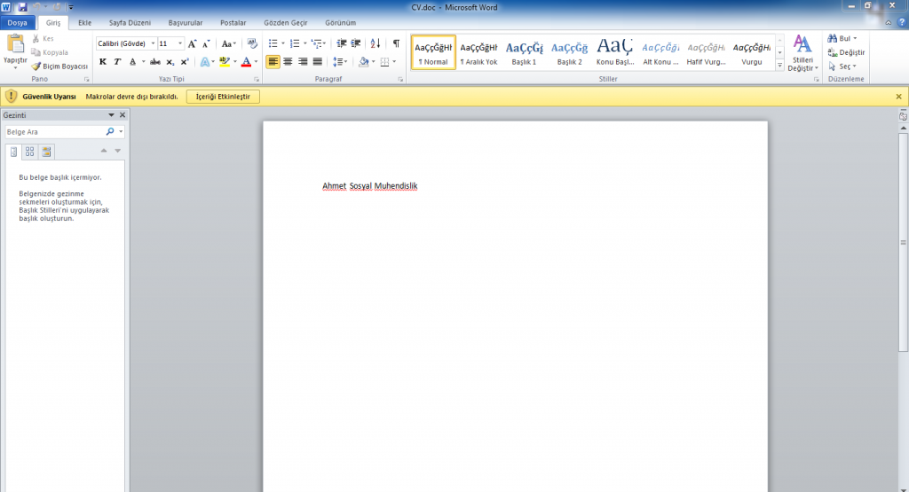Open the Gözden Geçir ribbon tab
Image resolution: width=909 pixels, height=492 pixels.
(x=285, y=22)
